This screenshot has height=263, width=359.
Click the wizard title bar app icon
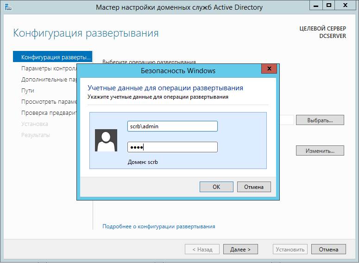pos(8,7)
